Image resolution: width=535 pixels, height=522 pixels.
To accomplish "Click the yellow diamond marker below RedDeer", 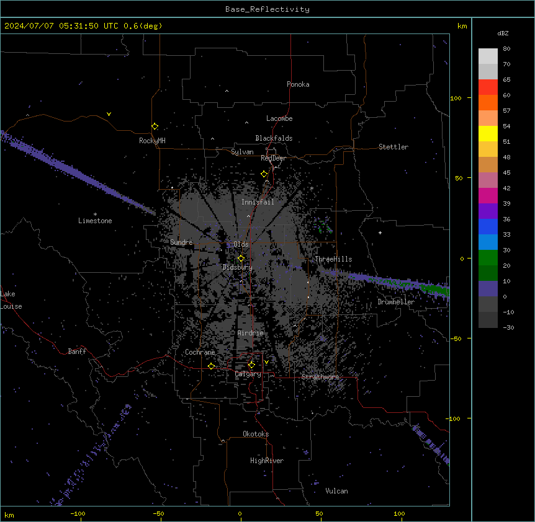I will [264, 174].
